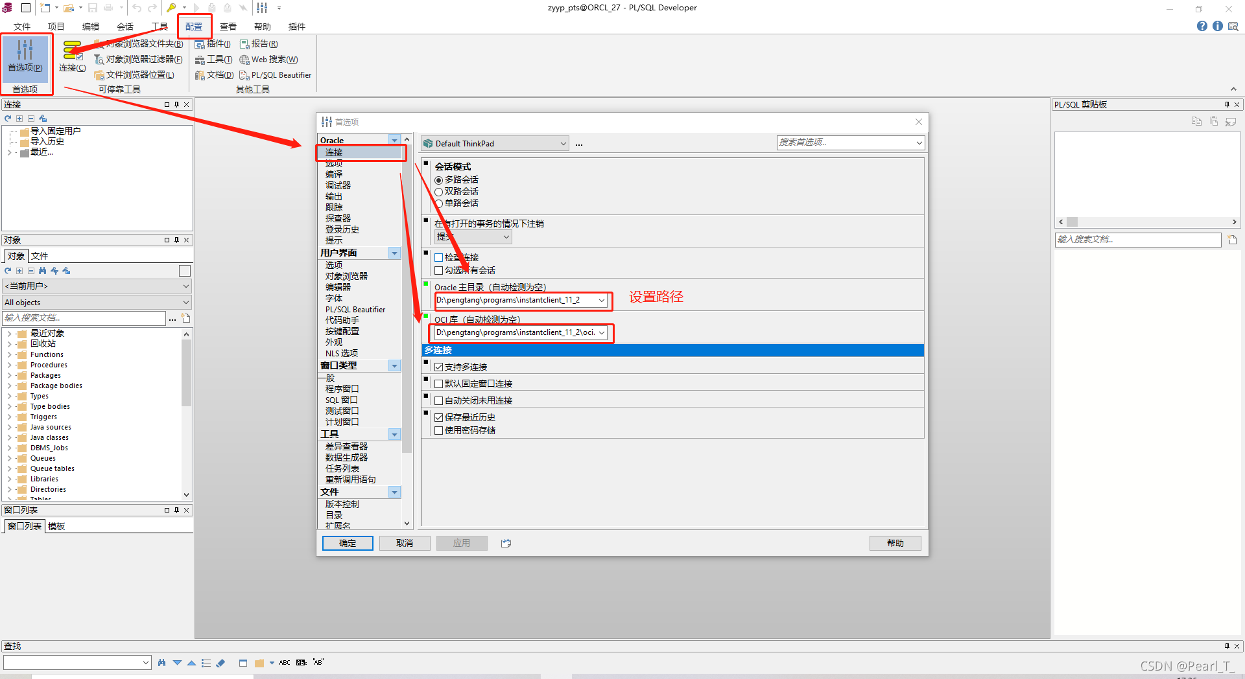Open the <当前用户> dropdown in 对象 panel
This screenshot has height=679, width=1245.
click(x=97, y=286)
